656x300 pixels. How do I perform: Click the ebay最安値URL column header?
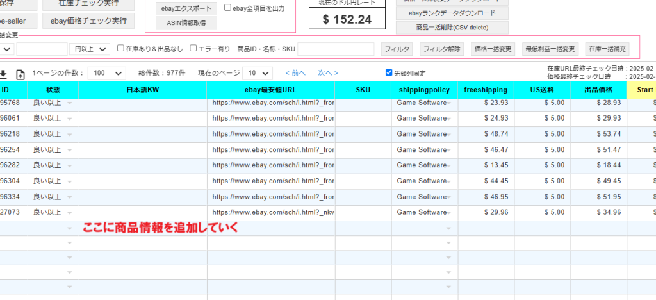coord(271,90)
